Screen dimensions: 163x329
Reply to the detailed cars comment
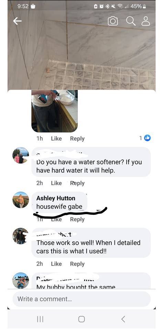(77, 264)
